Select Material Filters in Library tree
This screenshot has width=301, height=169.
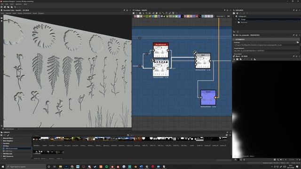tap(8, 138)
